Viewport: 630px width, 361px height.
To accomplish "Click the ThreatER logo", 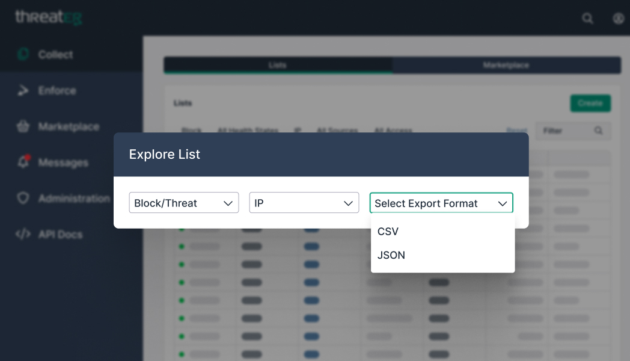I will tap(49, 17).
